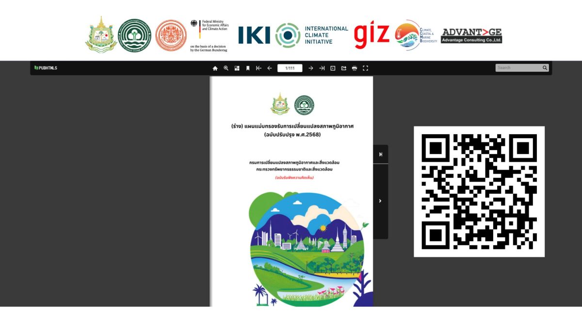Click the QR code image

click(479, 192)
